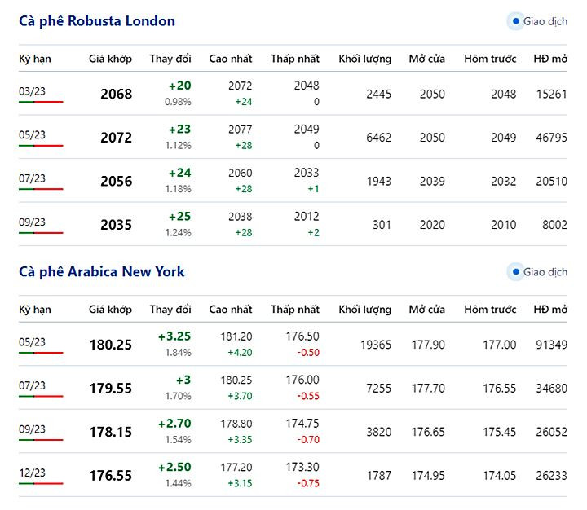Click the +2.50 change value
Viewport: 587px width, 510px height.
point(174,468)
